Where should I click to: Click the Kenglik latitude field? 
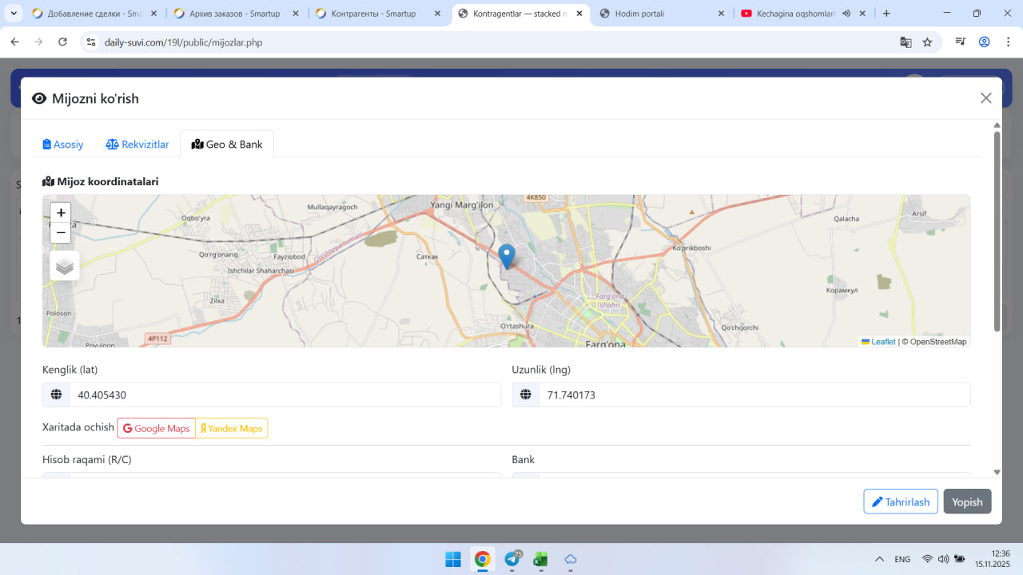(285, 395)
